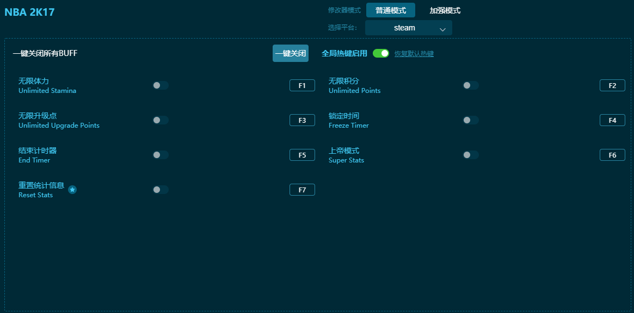This screenshot has width=634, height=313.
Task: Enable the Unlimited Stamina toggle
Action: (161, 85)
